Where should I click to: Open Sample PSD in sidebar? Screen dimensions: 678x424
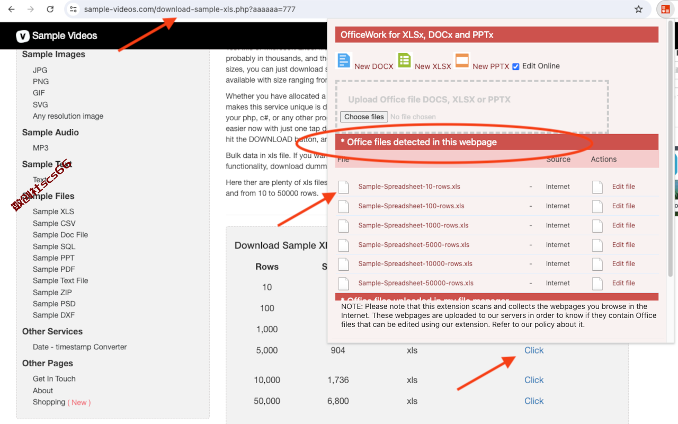coord(54,304)
